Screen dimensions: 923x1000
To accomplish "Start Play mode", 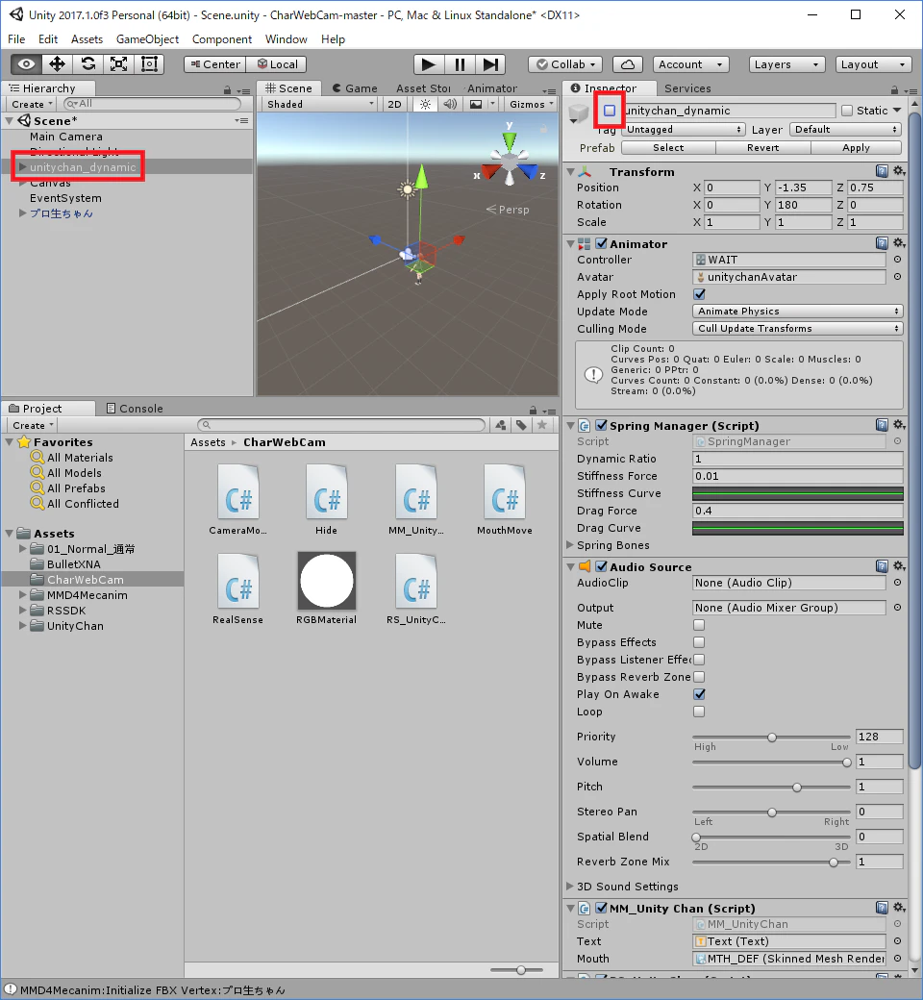I will [429, 64].
